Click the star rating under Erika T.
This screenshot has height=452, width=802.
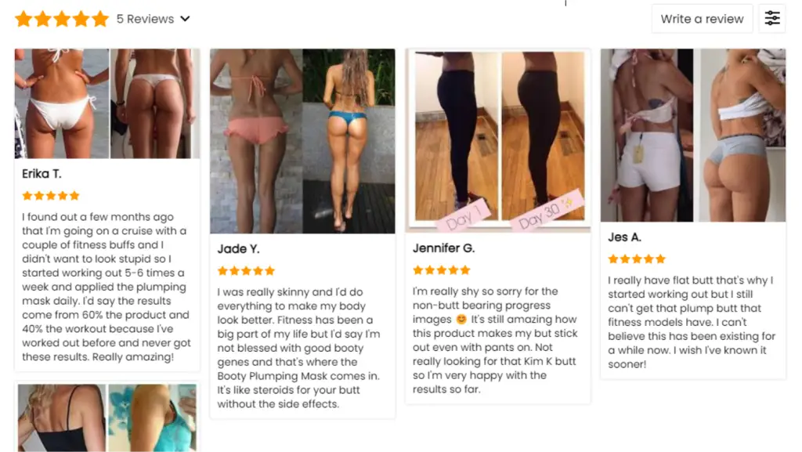[51, 195]
